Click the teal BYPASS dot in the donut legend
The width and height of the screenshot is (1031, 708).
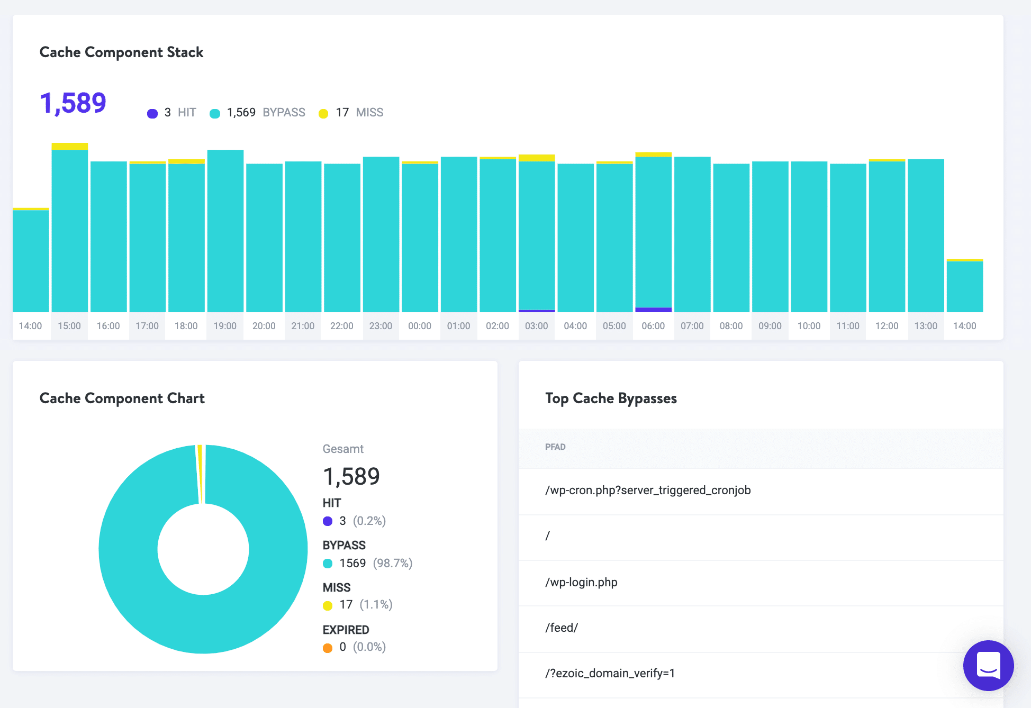pyautogui.click(x=328, y=563)
